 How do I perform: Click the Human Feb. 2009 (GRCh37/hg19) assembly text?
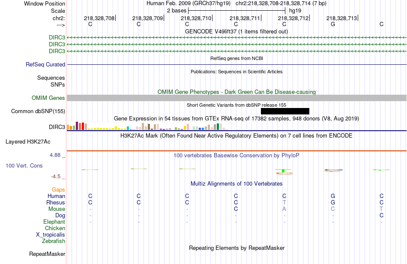[x=188, y=3]
